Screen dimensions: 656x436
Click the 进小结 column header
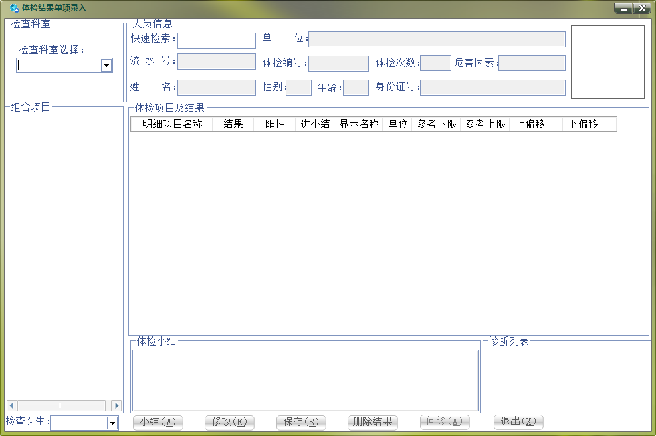point(314,124)
